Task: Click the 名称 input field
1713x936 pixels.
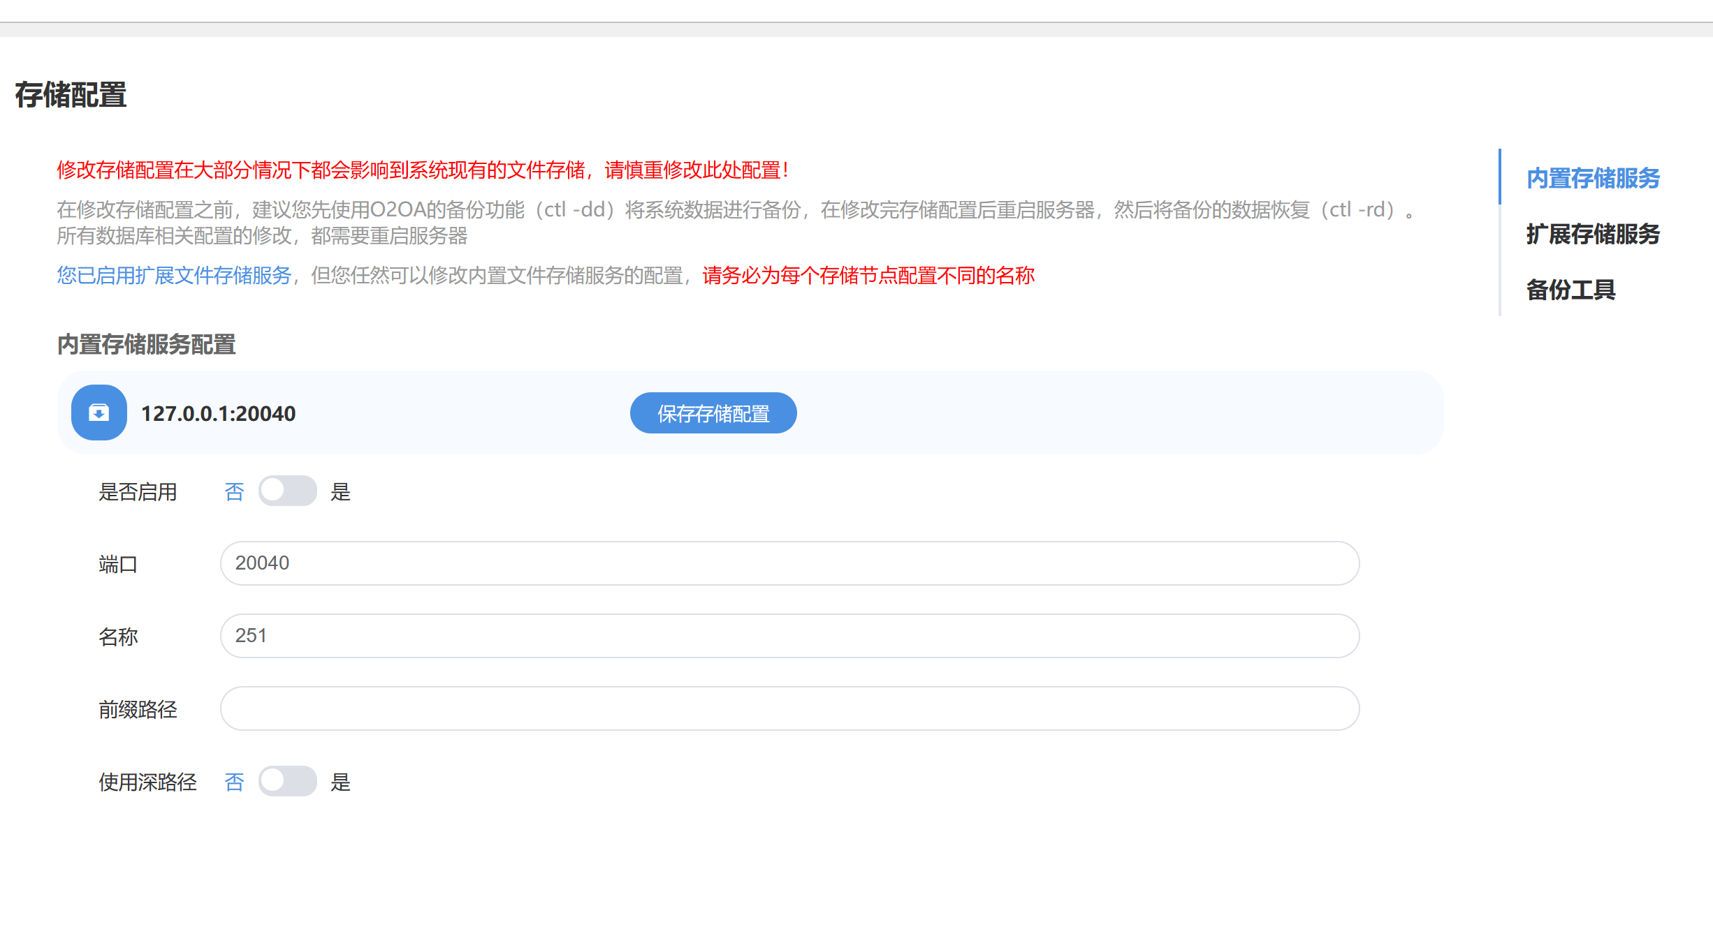Action: coord(789,636)
